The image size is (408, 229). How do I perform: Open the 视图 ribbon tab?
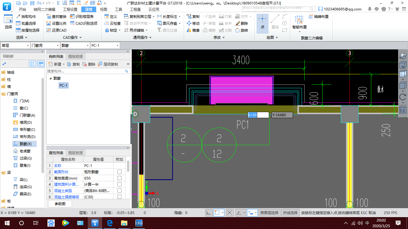(x=103, y=9)
